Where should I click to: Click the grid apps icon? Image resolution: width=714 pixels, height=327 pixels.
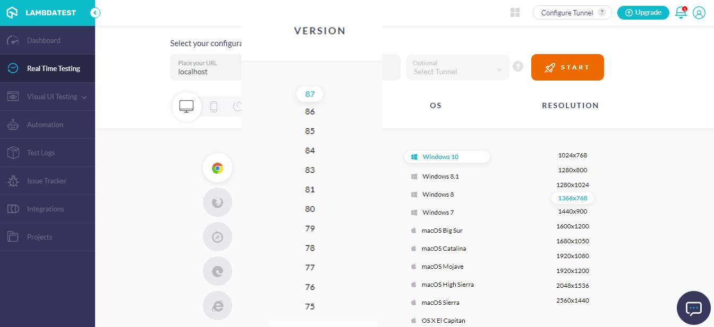[x=515, y=13]
